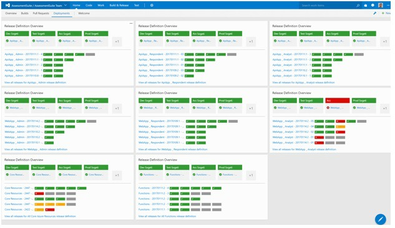The width and height of the screenshot is (395, 228).
Task: Open the marketplace bag icon
Action: (366, 5)
